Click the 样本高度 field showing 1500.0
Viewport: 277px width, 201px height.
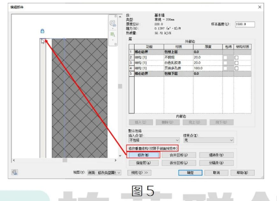click(x=245, y=24)
